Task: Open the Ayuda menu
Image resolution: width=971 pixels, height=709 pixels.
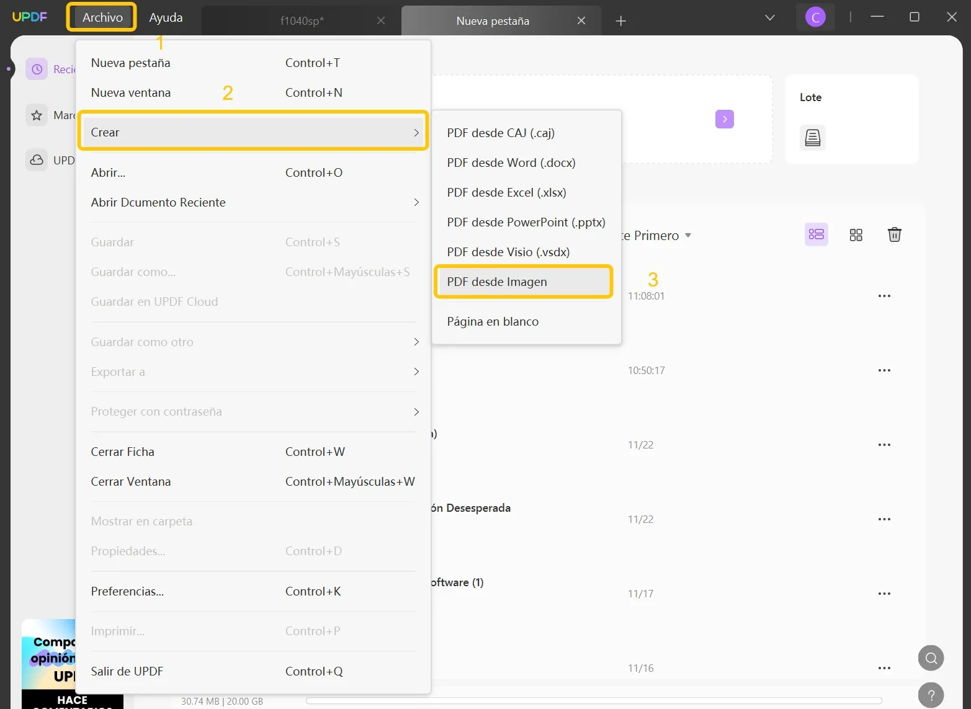Action: point(166,17)
